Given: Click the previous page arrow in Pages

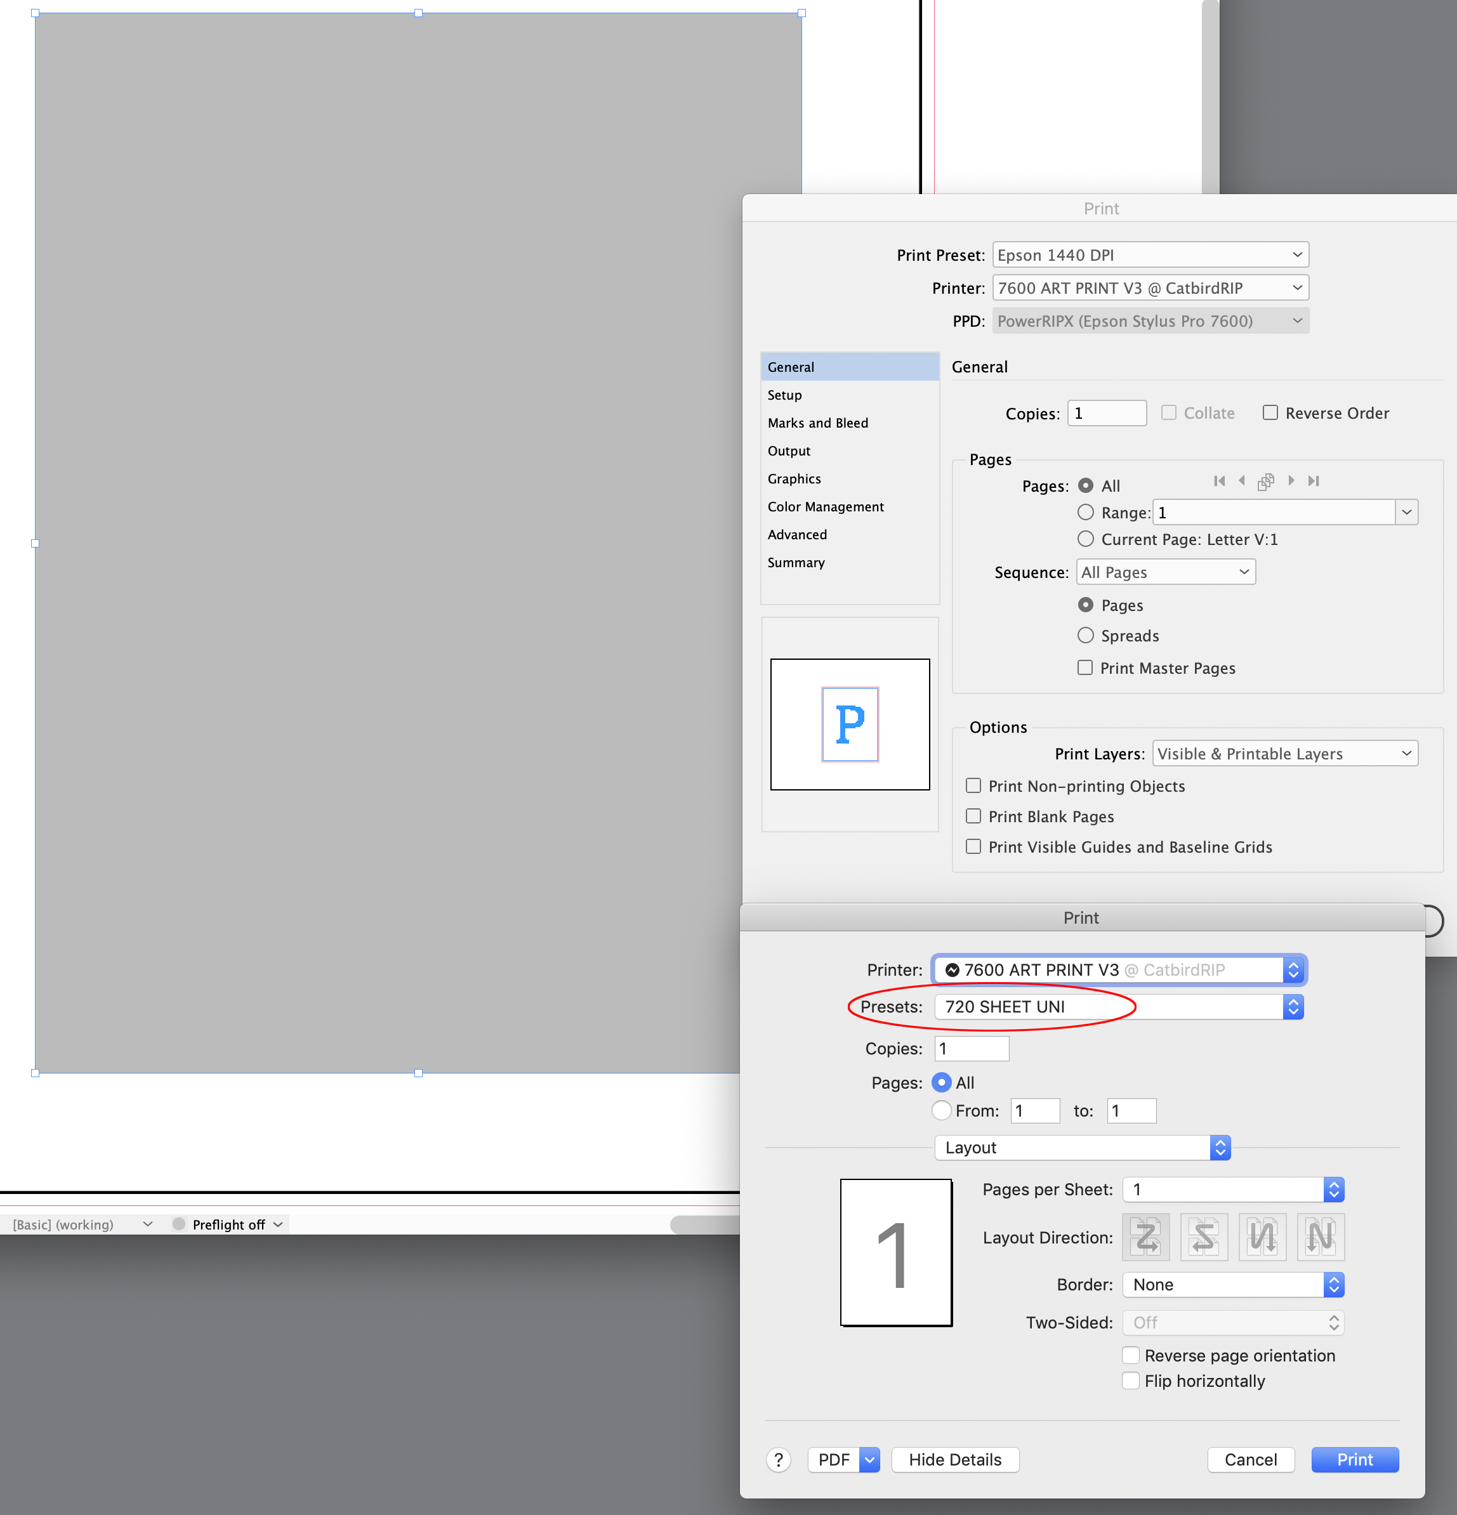Looking at the screenshot, I should [x=1241, y=481].
